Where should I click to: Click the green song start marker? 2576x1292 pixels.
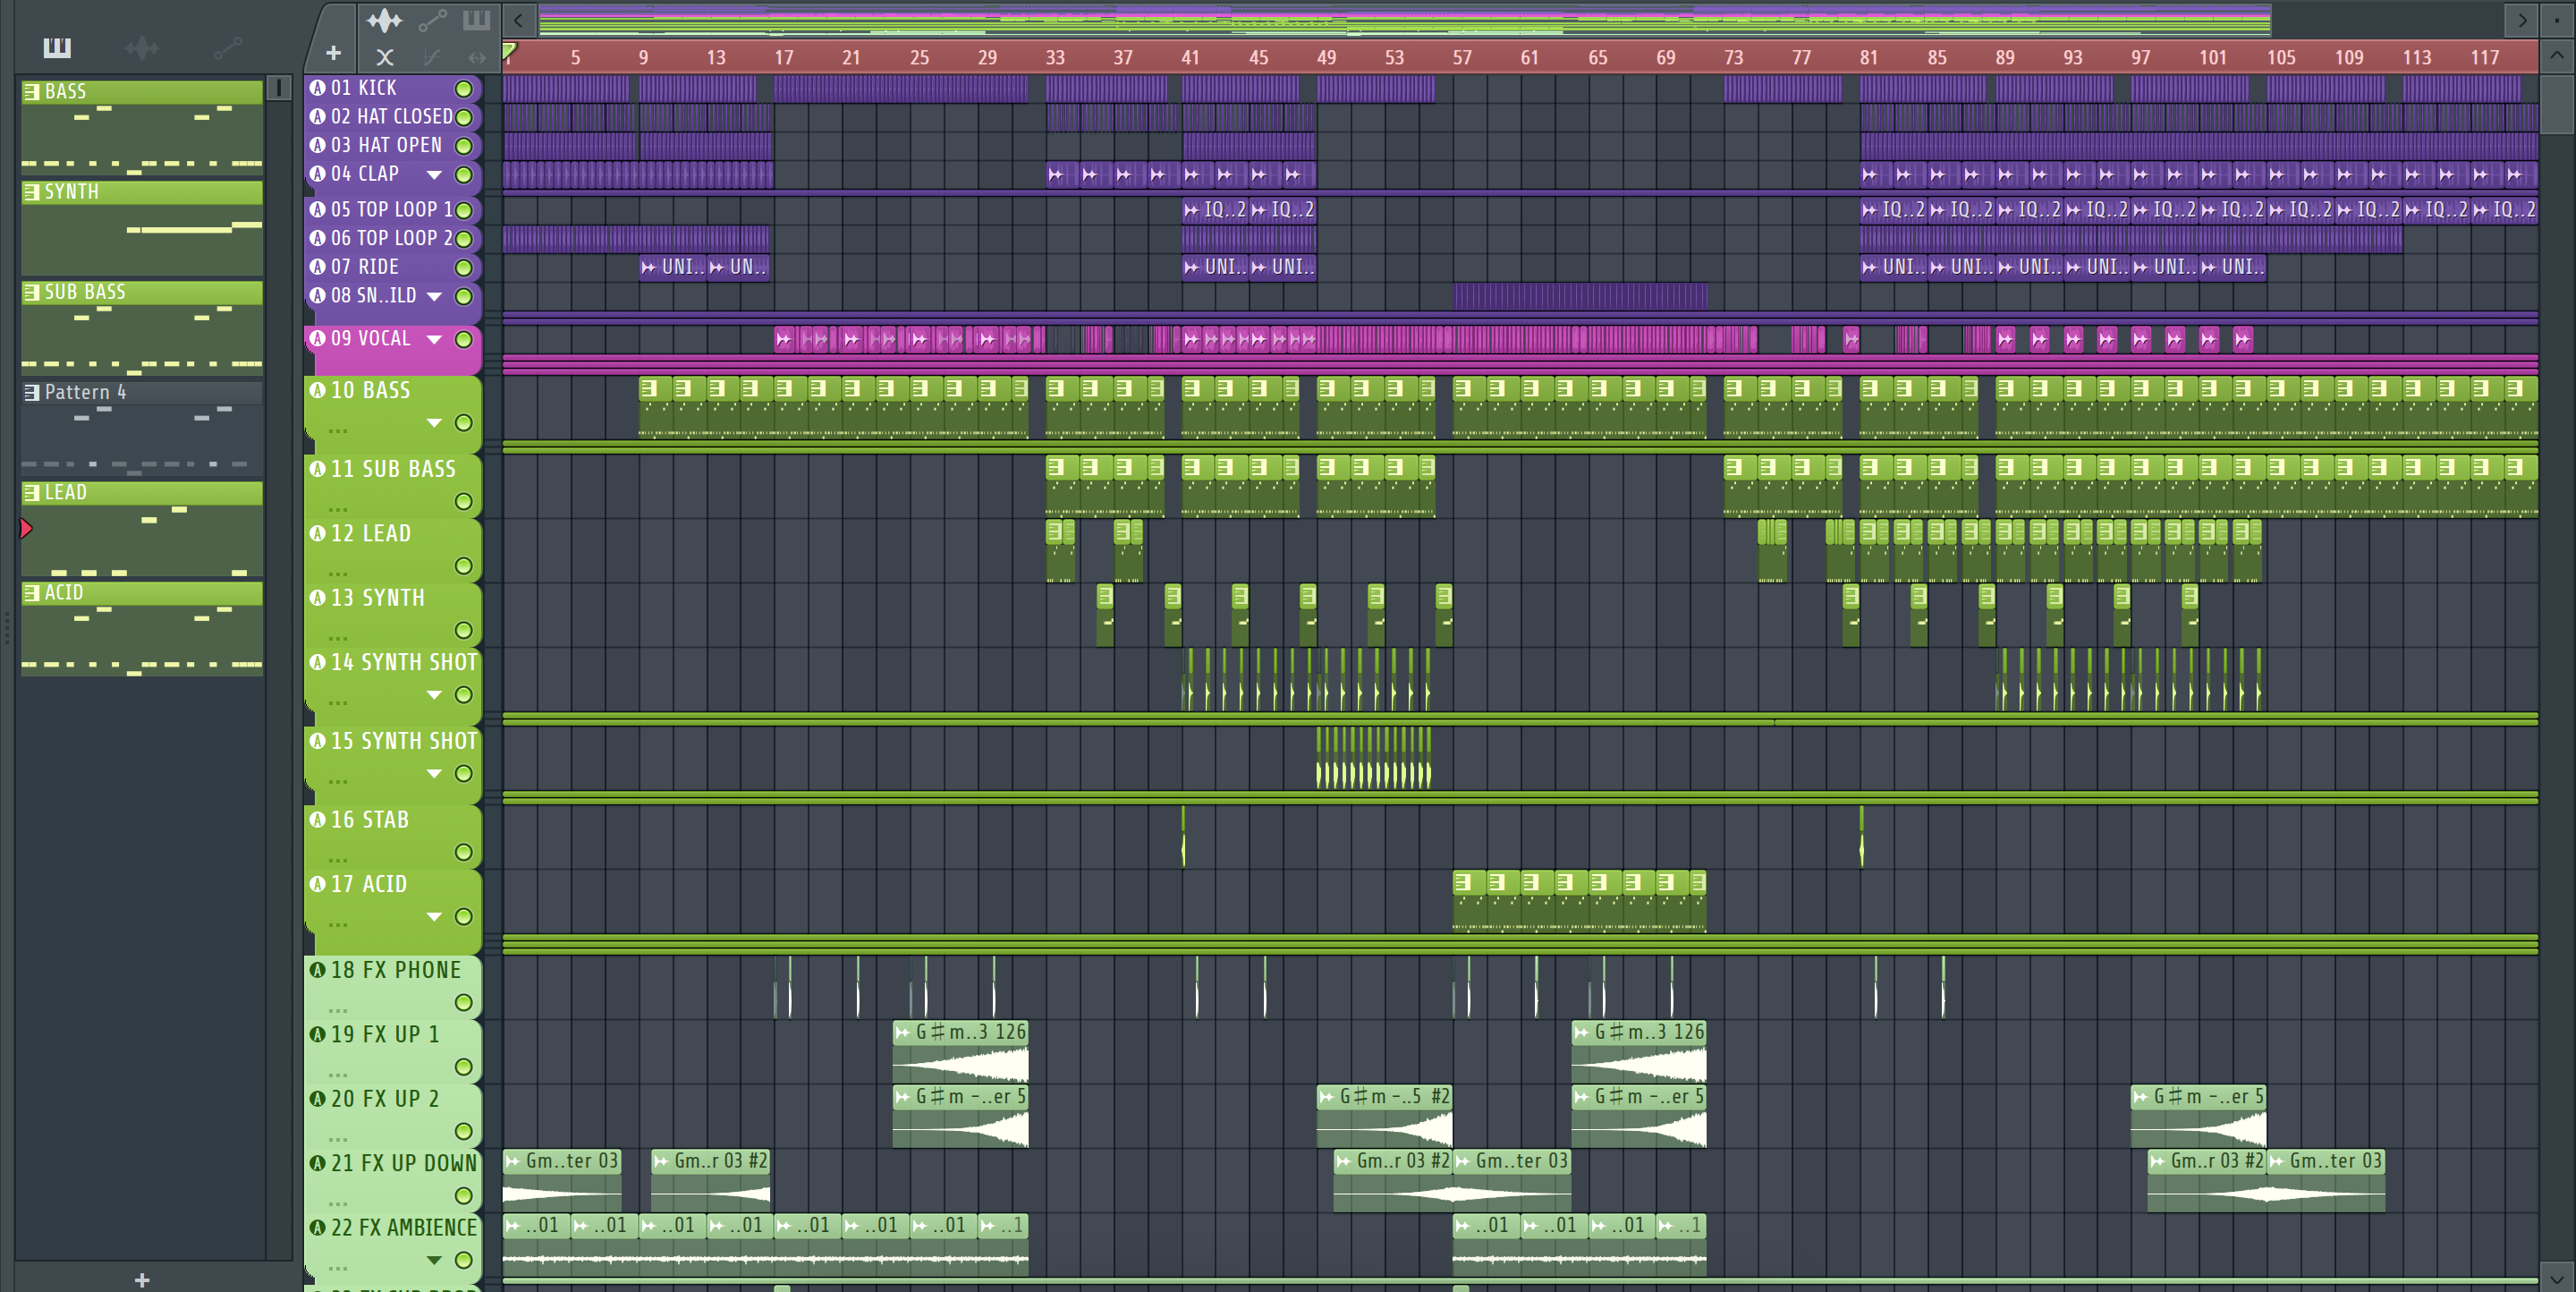(x=509, y=50)
